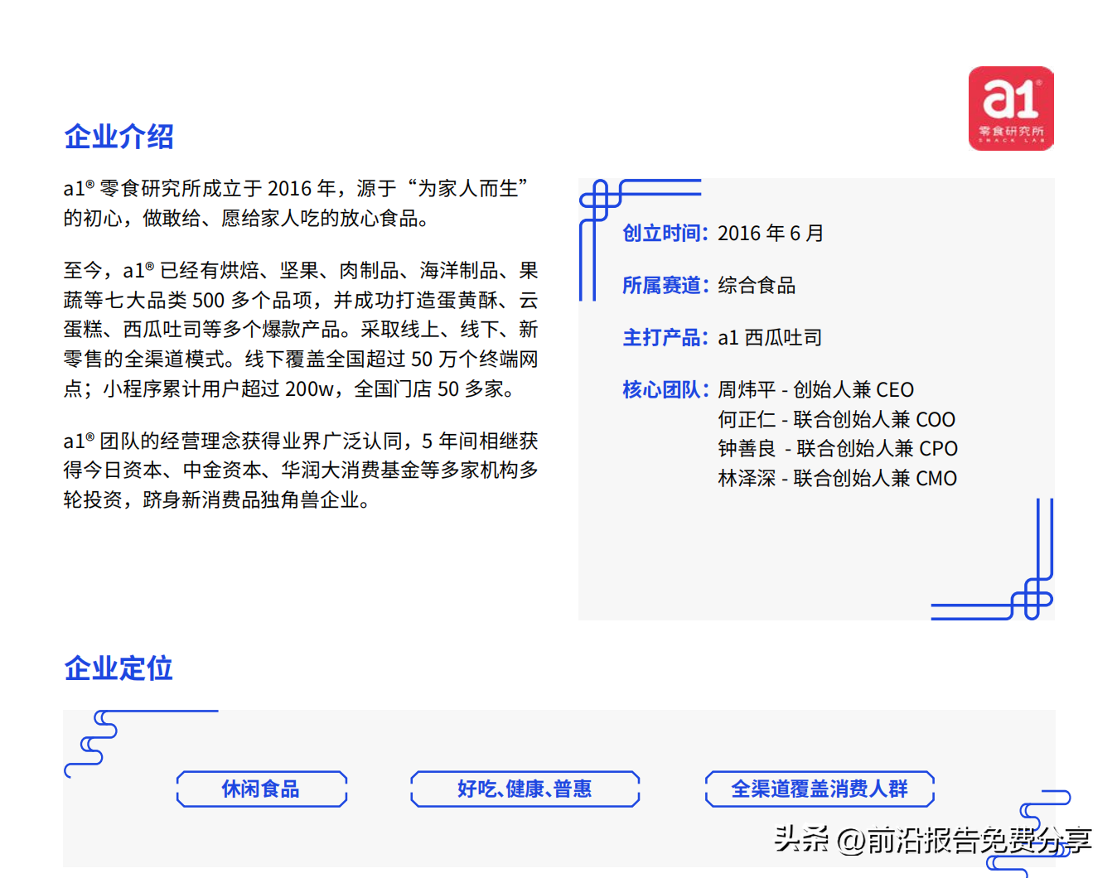Select the 好吃、健康、普惠 tag
The image size is (1117, 878).
point(525,789)
